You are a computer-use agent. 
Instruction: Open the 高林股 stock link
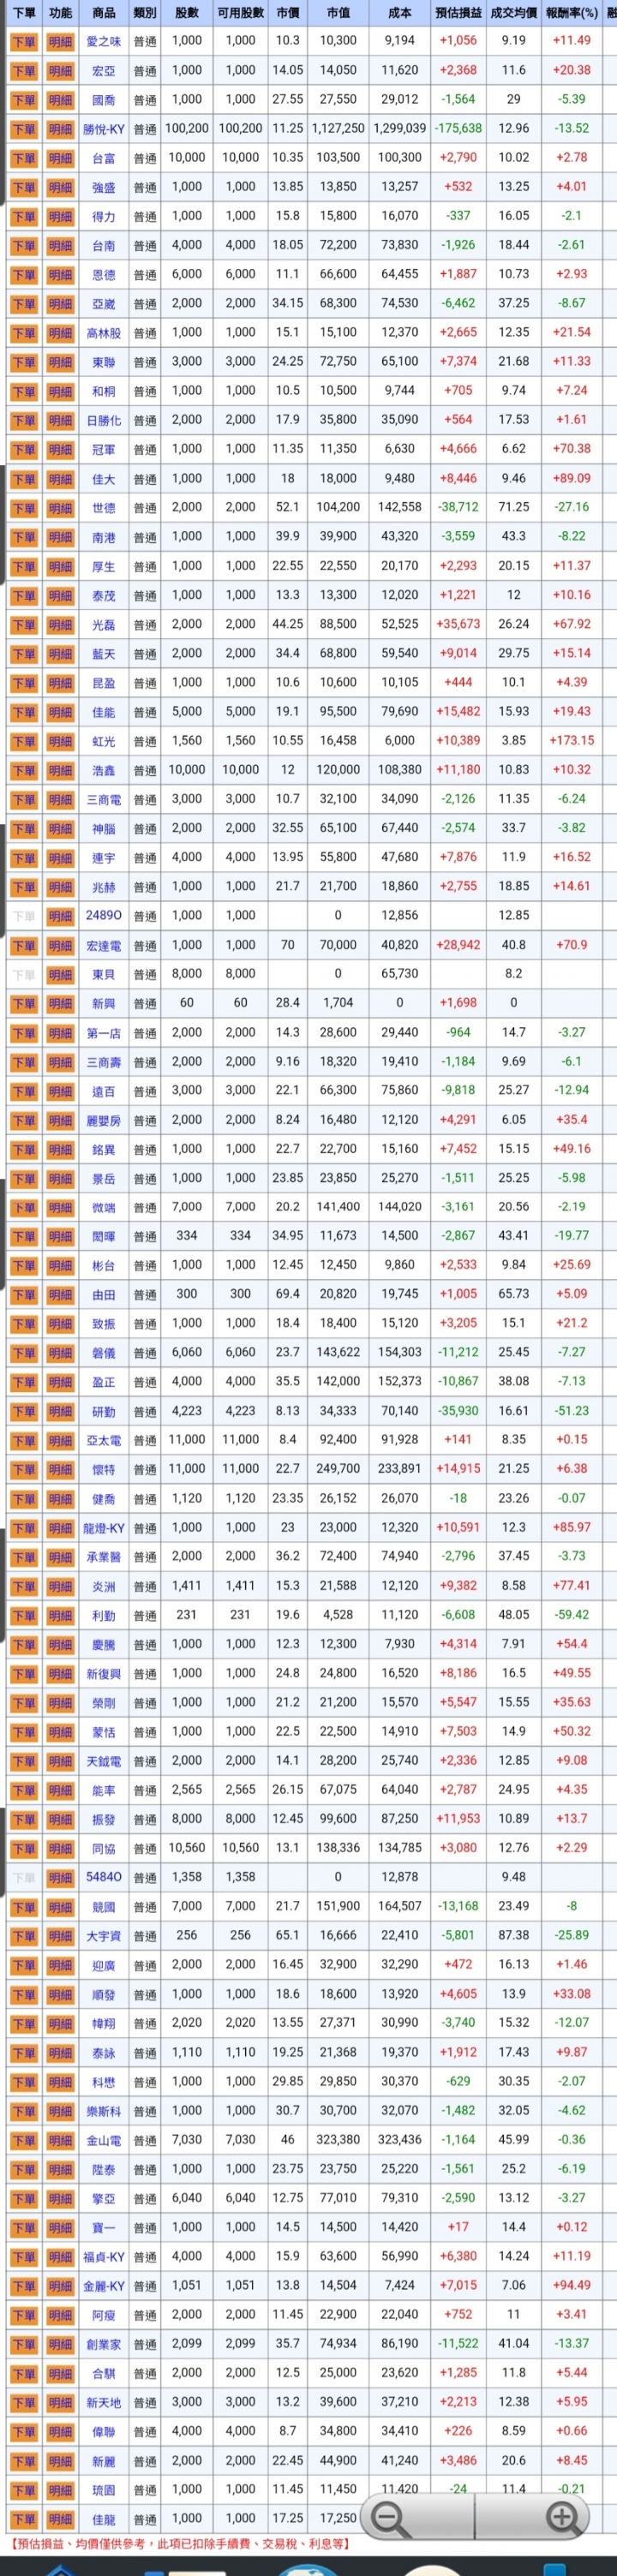(103, 333)
